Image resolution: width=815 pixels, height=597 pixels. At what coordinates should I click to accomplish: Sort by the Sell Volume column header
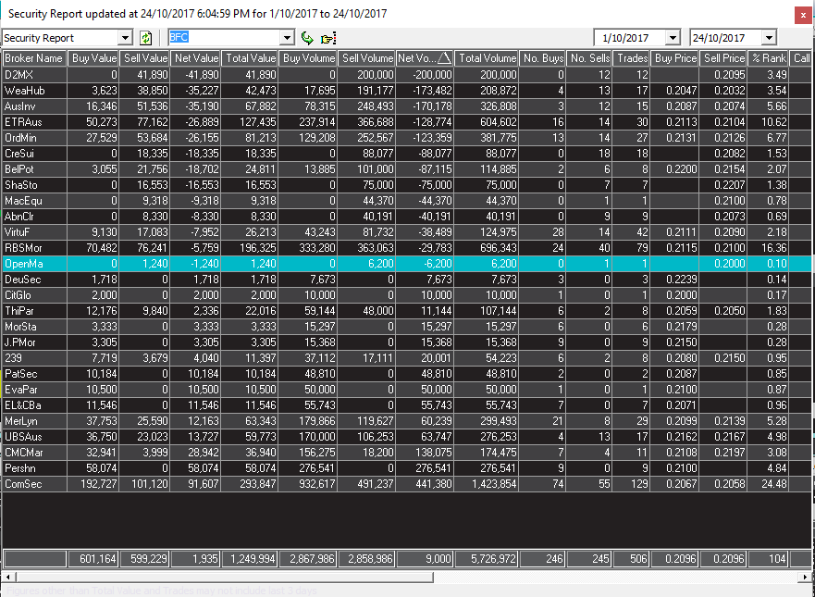click(x=366, y=58)
